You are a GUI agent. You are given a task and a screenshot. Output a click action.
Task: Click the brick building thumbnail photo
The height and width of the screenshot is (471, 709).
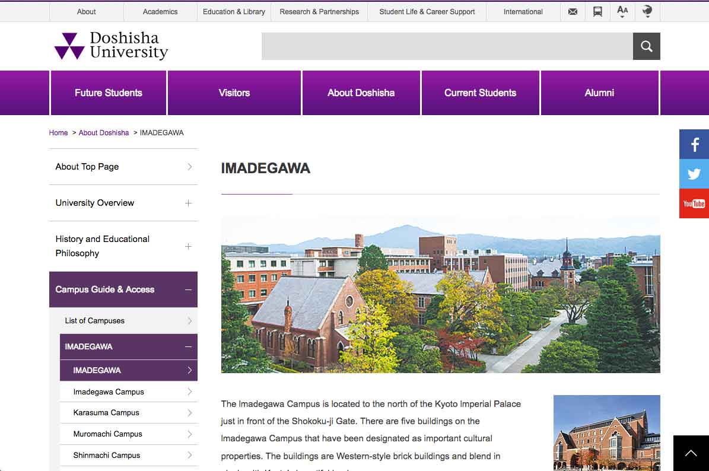pyautogui.click(x=607, y=433)
